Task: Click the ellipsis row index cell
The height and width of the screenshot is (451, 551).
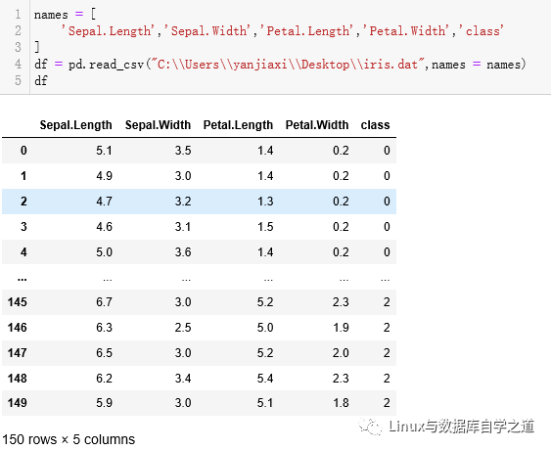Action: point(23,279)
